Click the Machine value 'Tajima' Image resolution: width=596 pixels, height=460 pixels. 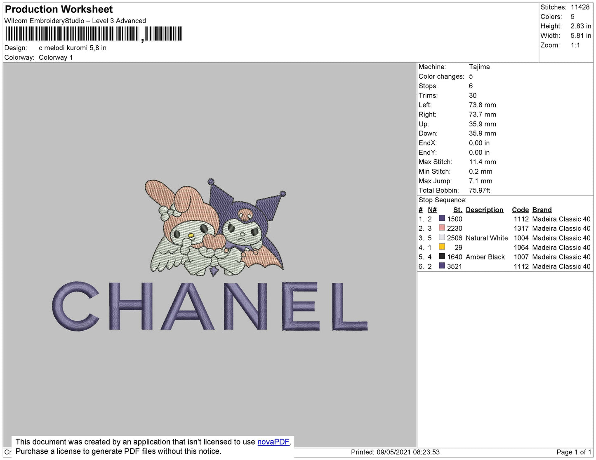(x=479, y=67)
